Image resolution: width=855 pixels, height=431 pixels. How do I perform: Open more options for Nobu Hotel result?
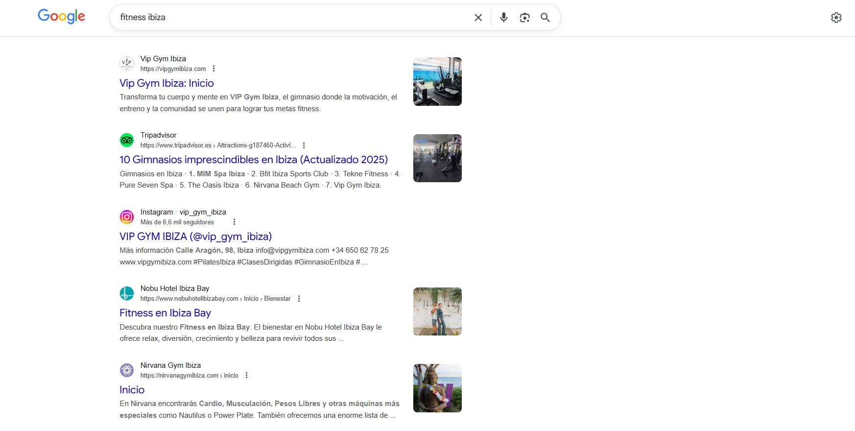coord(299,299)
